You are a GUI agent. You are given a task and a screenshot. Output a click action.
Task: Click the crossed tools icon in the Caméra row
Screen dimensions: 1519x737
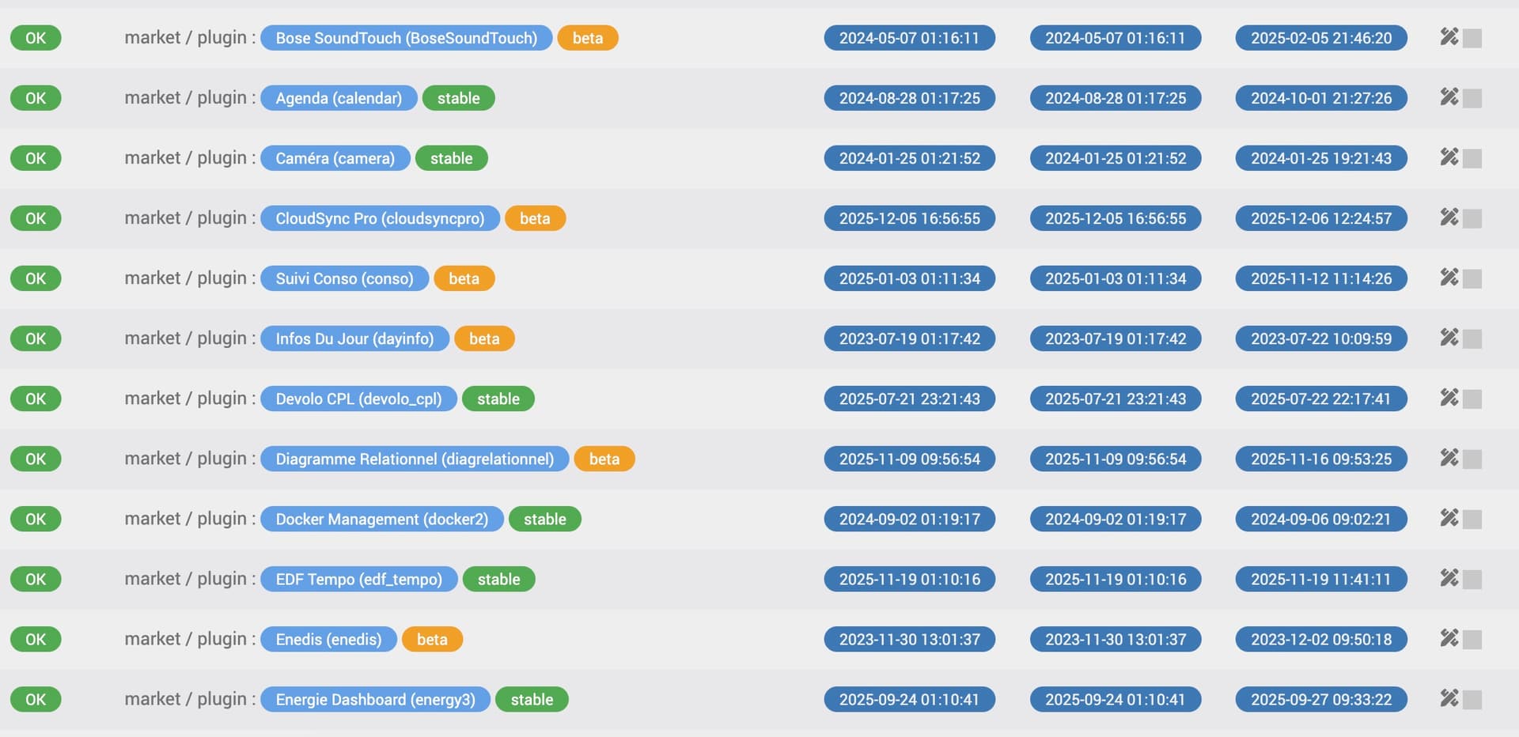pos(1449,157)
